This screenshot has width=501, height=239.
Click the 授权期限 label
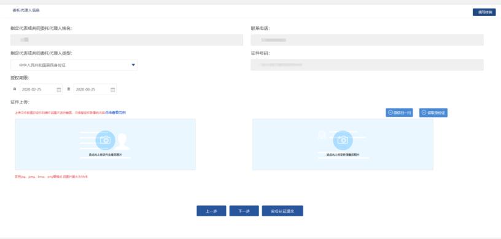20,78
